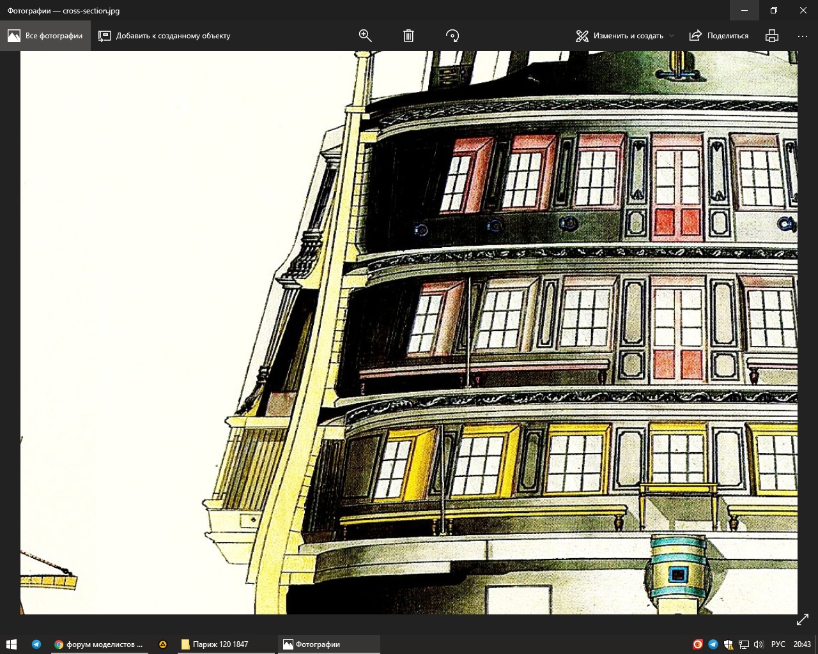The image size is (818, 654).
Task: Open the Windows Start menu
Action: tap(12, 644)
